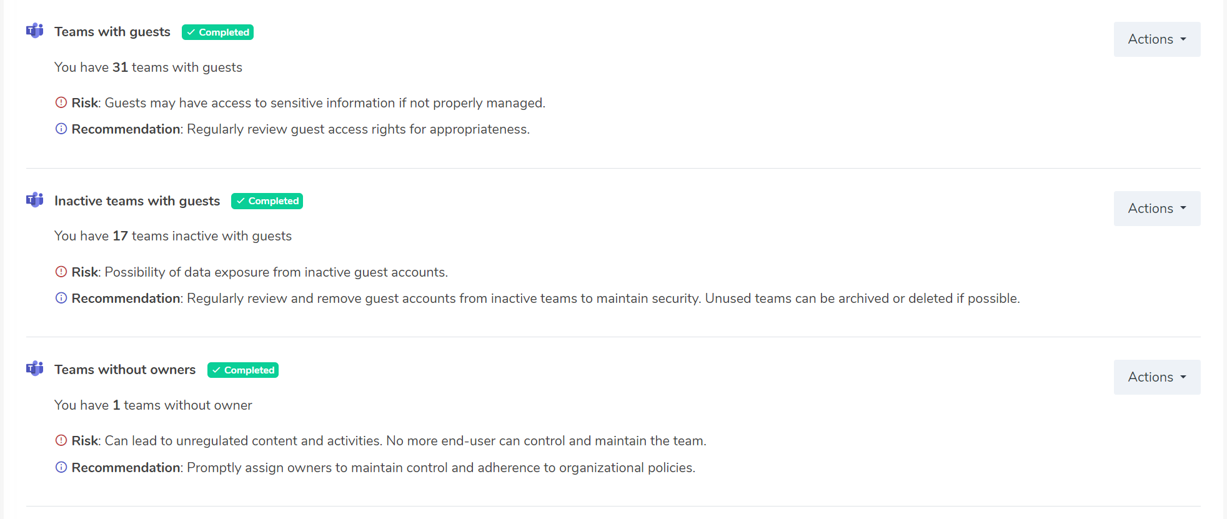Click red risk icon about inactive guest accounts
The height and width of the screenshot is (519, 1227).
[x=61, y=272]
